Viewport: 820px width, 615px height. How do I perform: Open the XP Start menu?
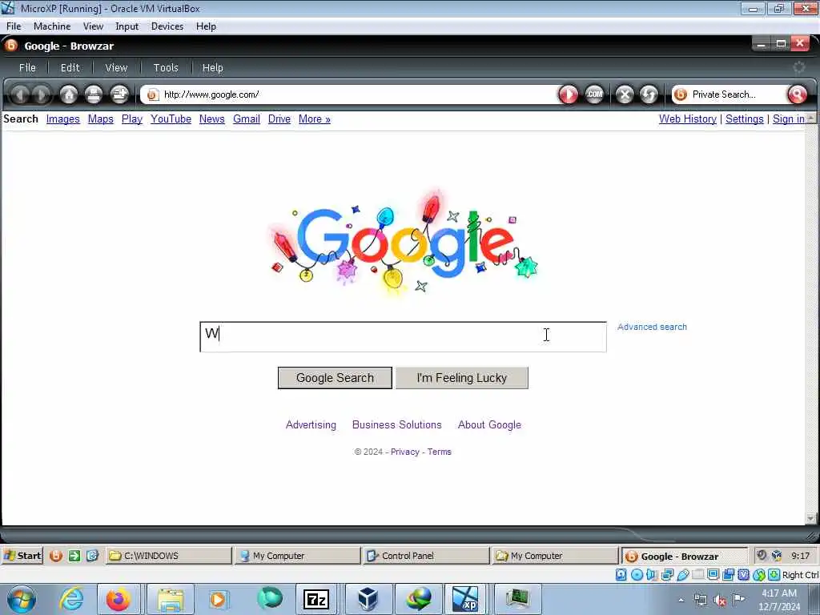(22, 556)
